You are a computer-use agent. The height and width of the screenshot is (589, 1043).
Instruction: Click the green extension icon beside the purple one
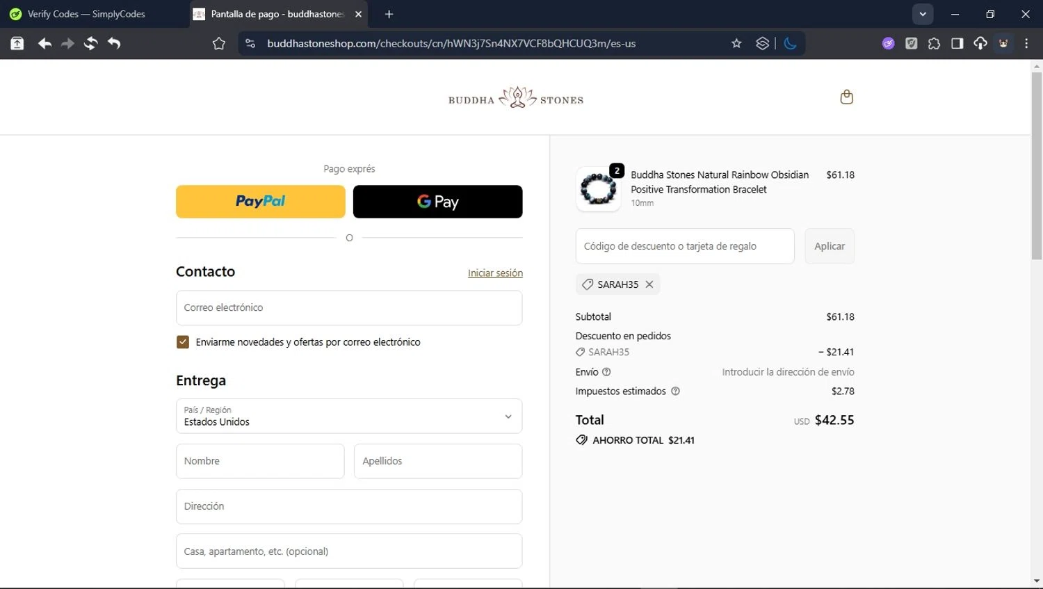tap(911, 44)
